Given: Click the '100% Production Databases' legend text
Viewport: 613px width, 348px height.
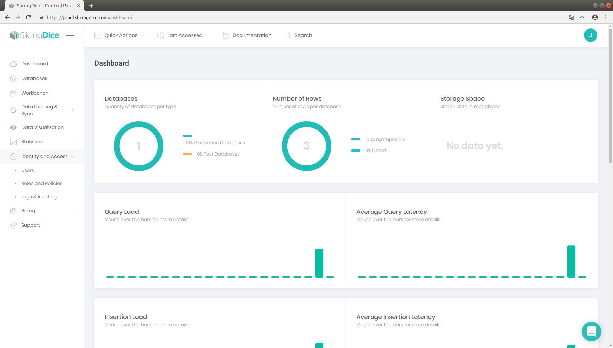Looking at the screenshot, I should [x=214, y=143].
